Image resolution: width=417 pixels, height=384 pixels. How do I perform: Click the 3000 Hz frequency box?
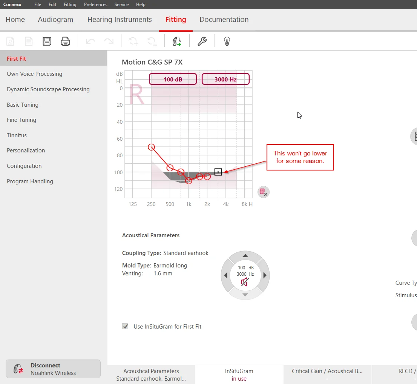[225, 79]
